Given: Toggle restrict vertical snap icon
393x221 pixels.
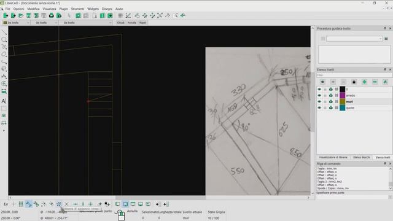Looking at the screenshot, I should point(83,204).
